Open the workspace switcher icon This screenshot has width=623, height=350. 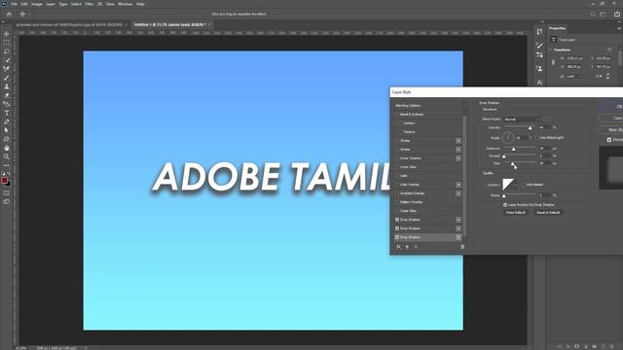click(603, 15)
